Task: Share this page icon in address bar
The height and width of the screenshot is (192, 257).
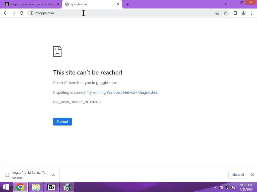Action: tap(217, 13)
